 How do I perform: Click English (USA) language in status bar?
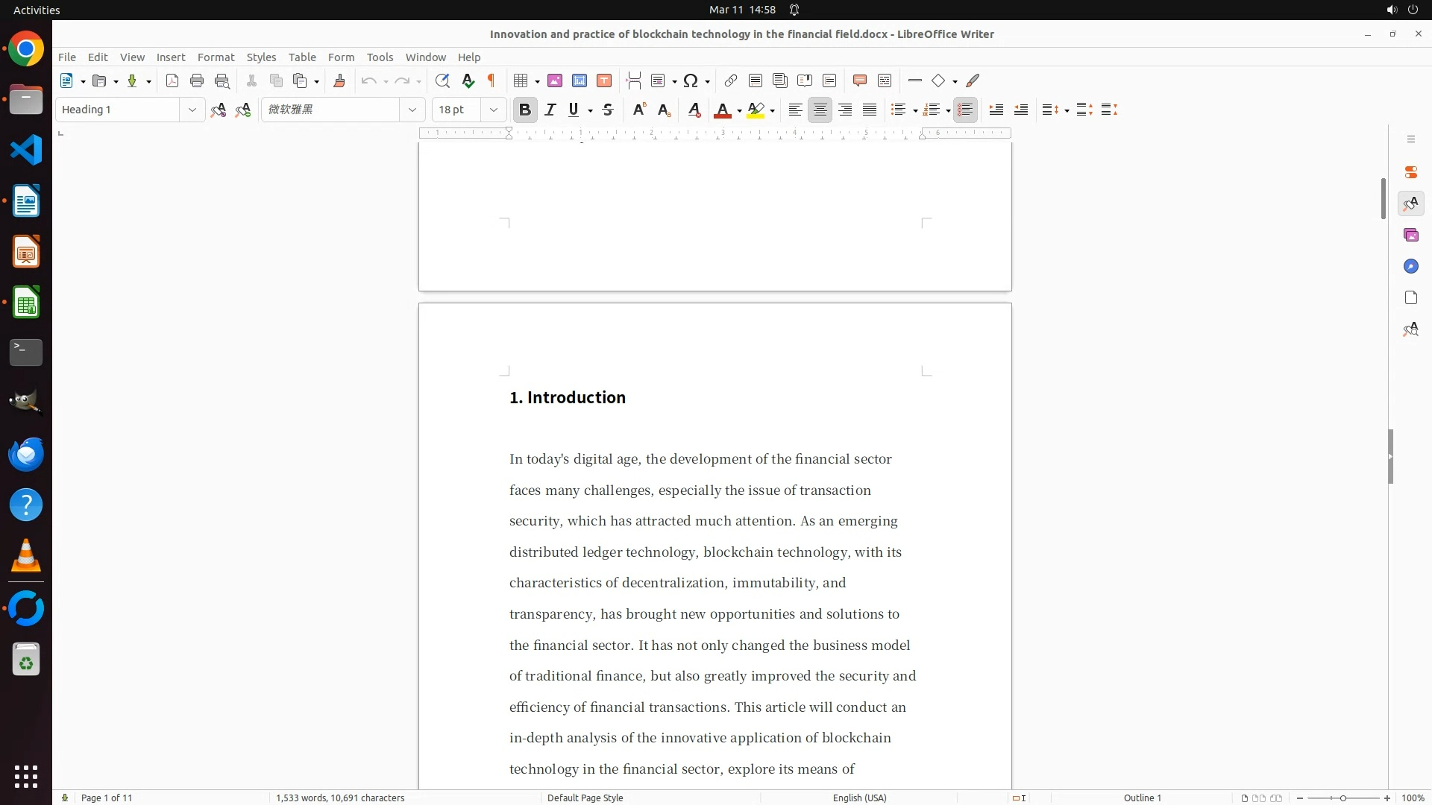click(x=859, y=798)
